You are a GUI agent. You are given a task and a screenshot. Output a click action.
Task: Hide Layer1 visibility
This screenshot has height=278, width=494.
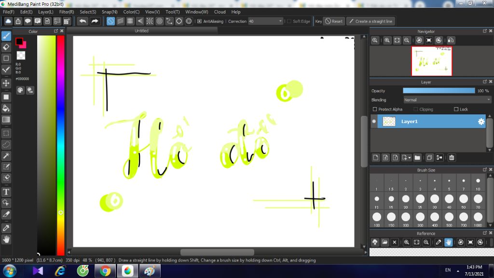point(374,121)
